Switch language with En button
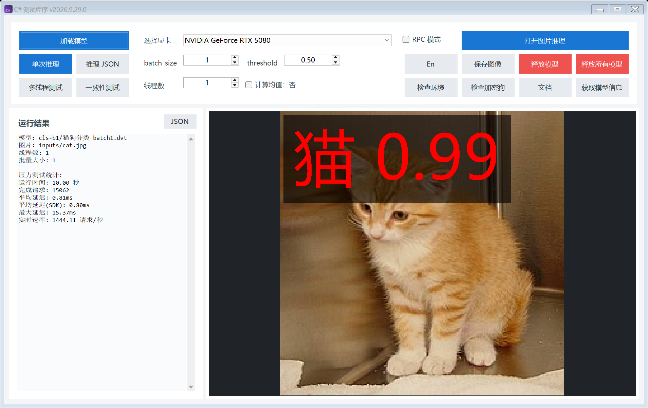This screenshot has width=648, height=408. [431, 64]
